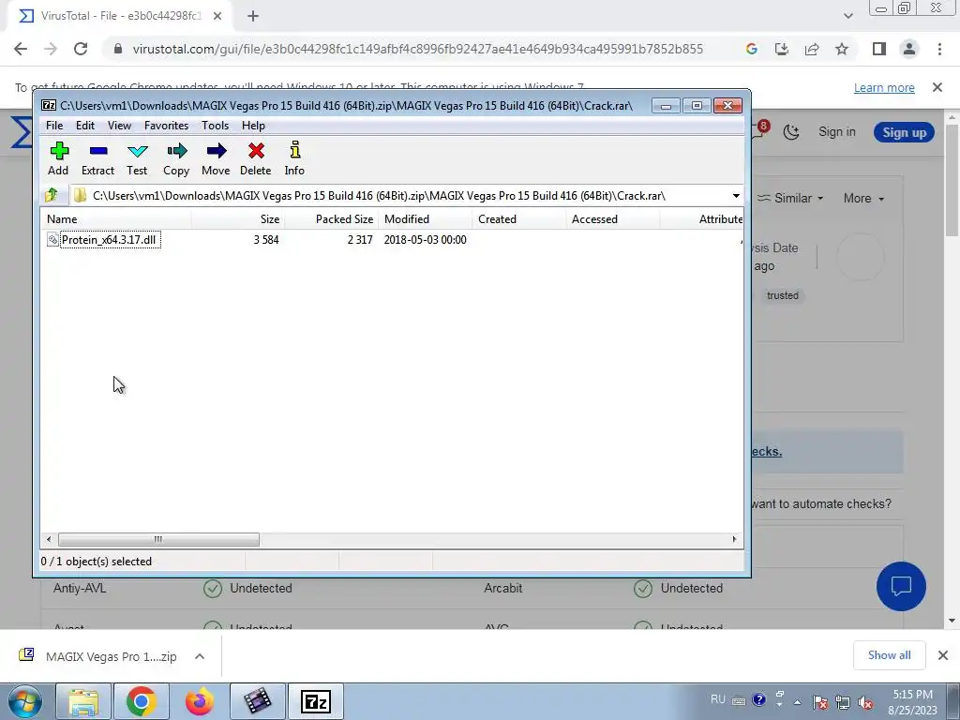Viewport: 960px width, 720px height.
Task: Toggle VirusTotal dark mode moon icon
Action: [x=791, y=132]
